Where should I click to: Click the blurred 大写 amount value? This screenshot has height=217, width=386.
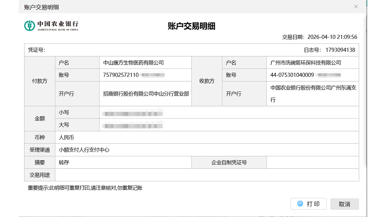132,125
